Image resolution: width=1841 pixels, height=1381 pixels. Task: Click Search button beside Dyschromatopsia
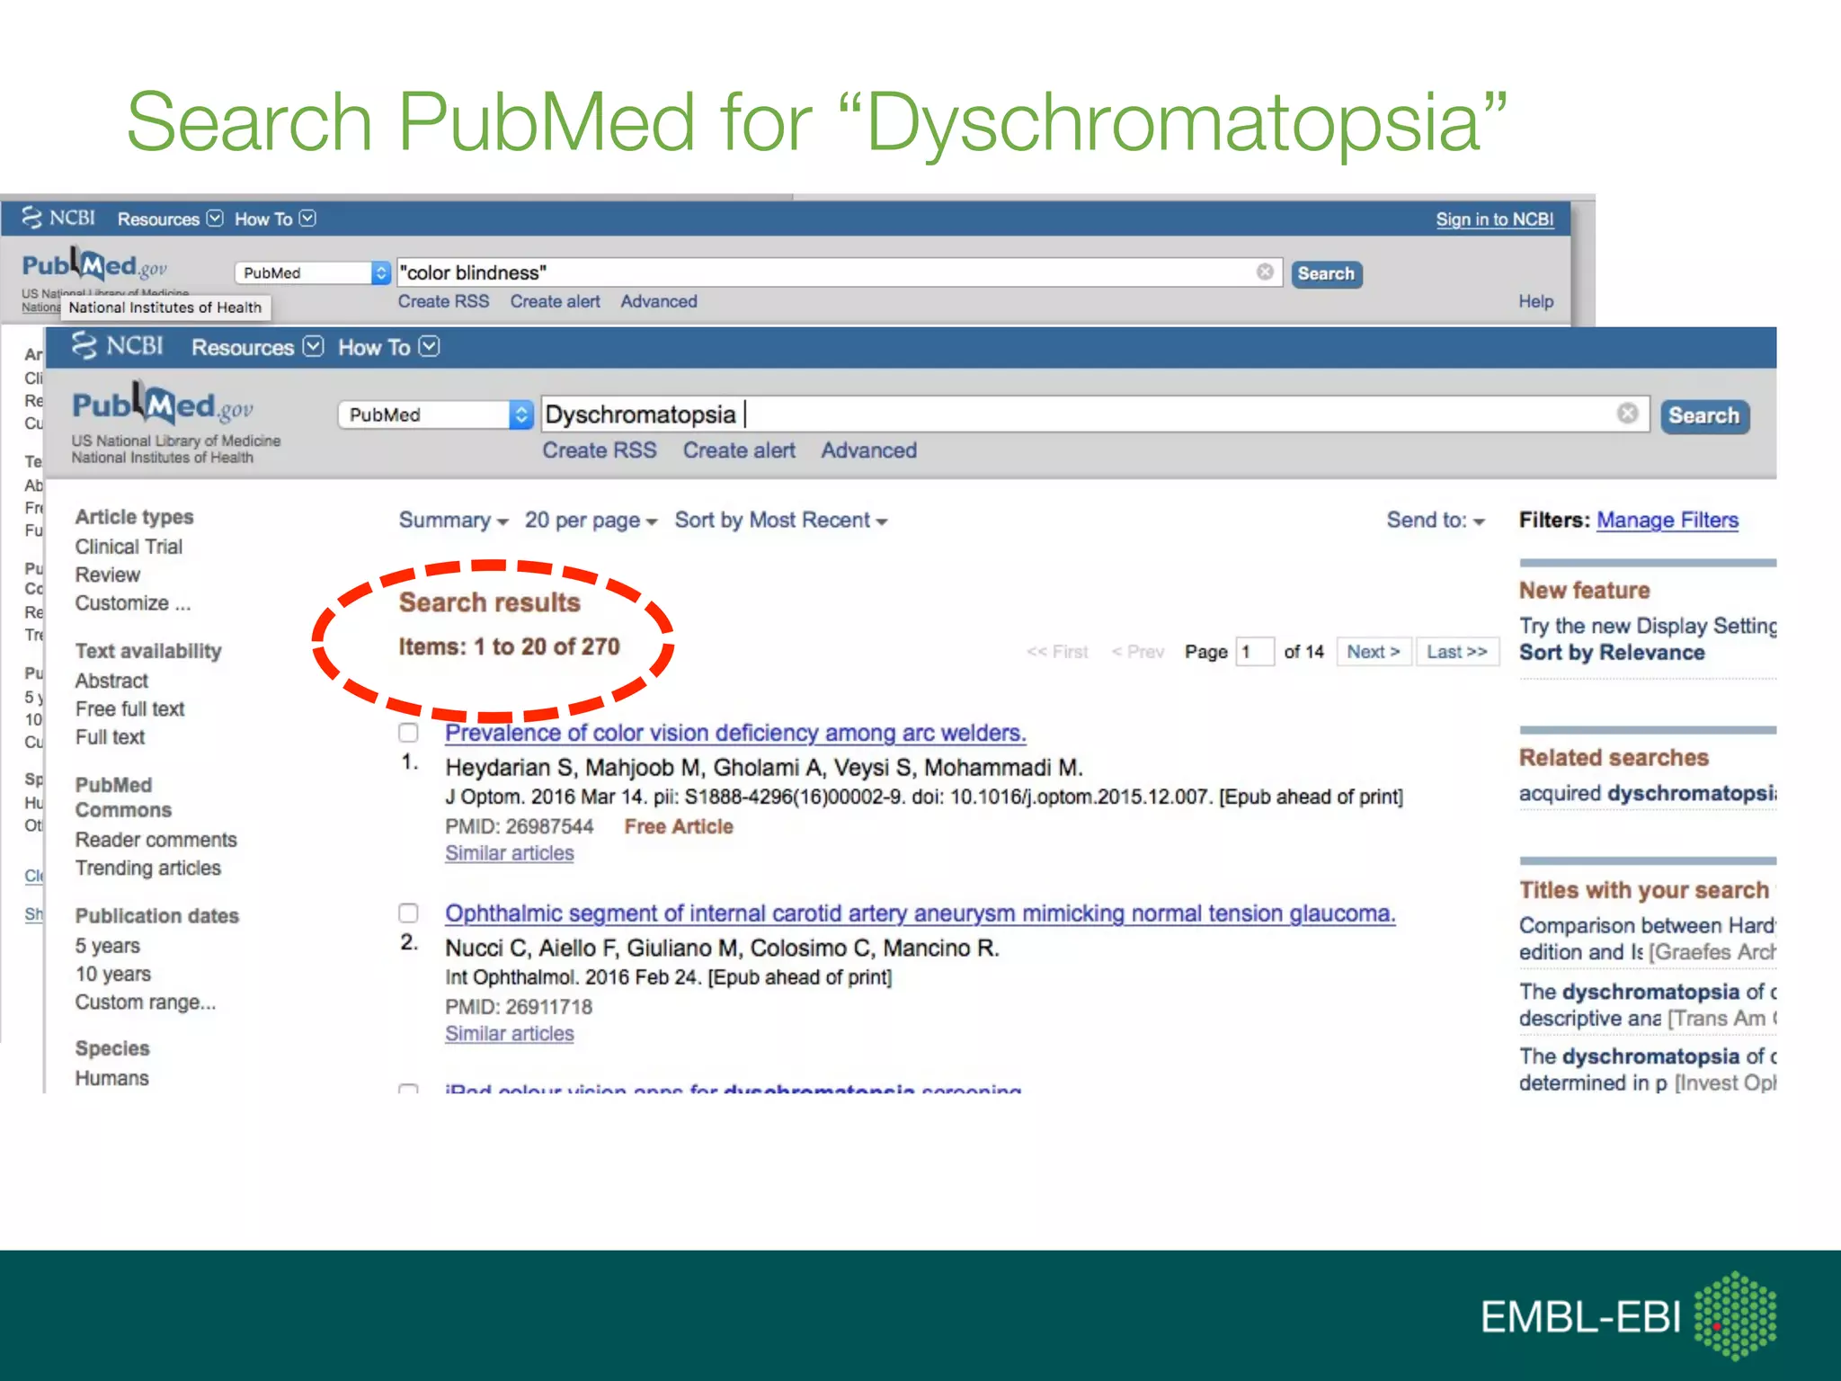point(1704,415)
